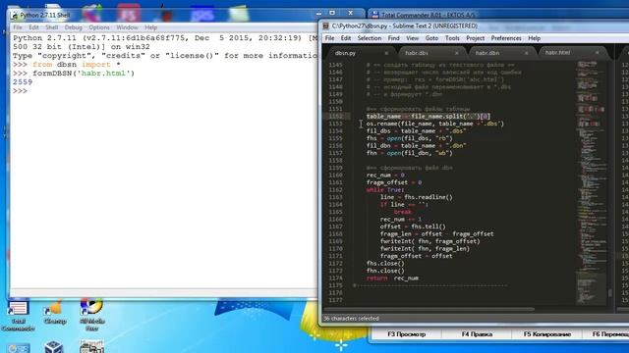Screen dimensions: 629x353
Task: Open Help menu in Python Shell
Action: pyautogui.click(x=150, y=27)
